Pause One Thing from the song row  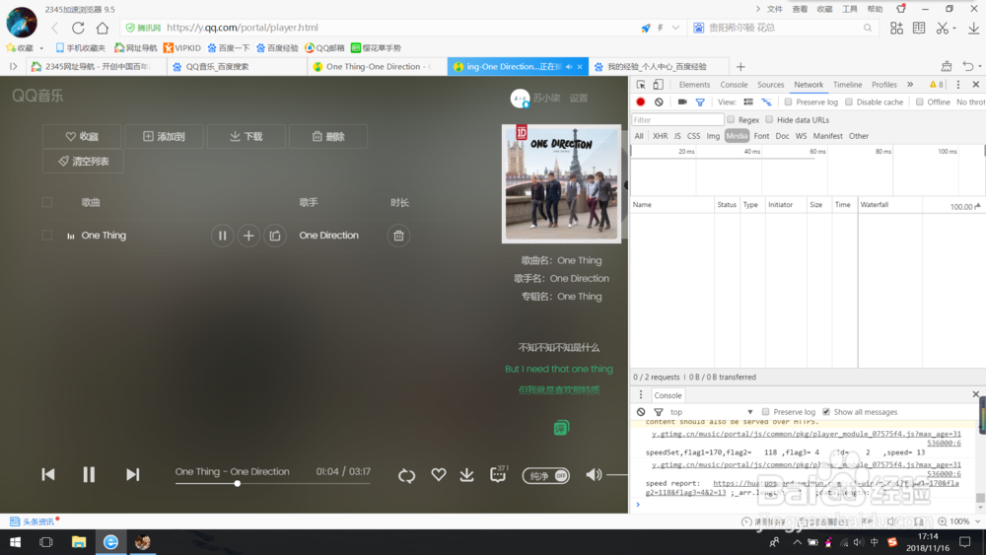click(x=222, y=236)
